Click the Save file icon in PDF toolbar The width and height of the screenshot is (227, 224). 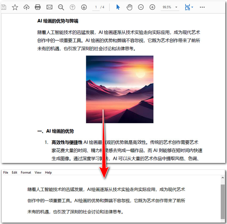[x=3, y=7]
